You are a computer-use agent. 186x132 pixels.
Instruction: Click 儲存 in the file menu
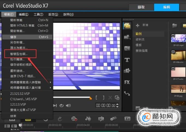[x=27, y=37]
